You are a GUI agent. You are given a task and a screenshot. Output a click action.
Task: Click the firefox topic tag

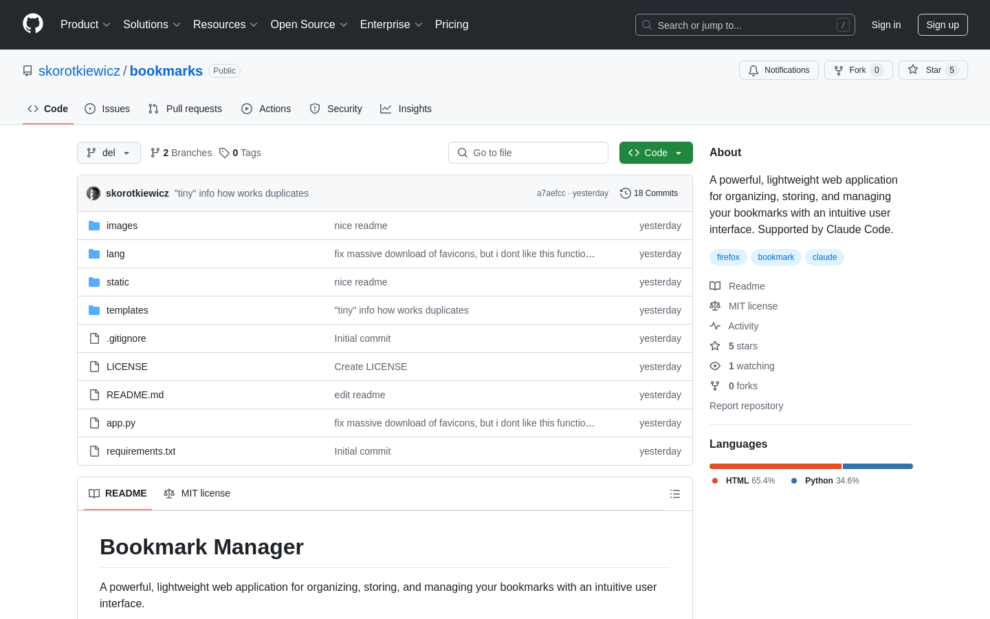point(728,257)
